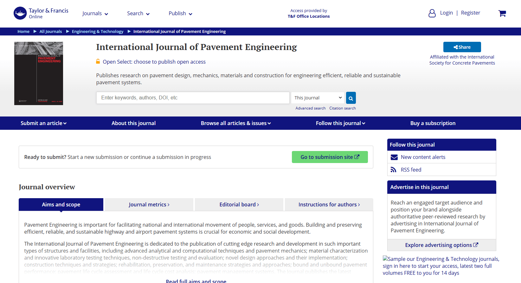Image resolution: width=521 pixels, height=283 pixels.
Task: Open the This Journal search scope dropdown
Action: coord(318,98)
